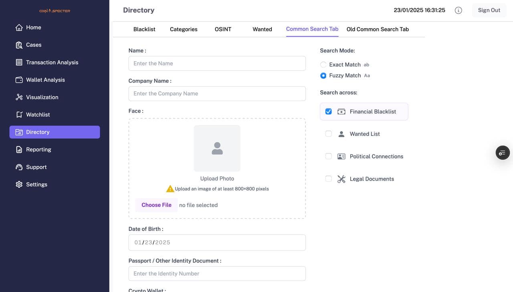Click the info icon beside timestamp
This screenshot has height=292, width=513.
click(x=458, y=10)
